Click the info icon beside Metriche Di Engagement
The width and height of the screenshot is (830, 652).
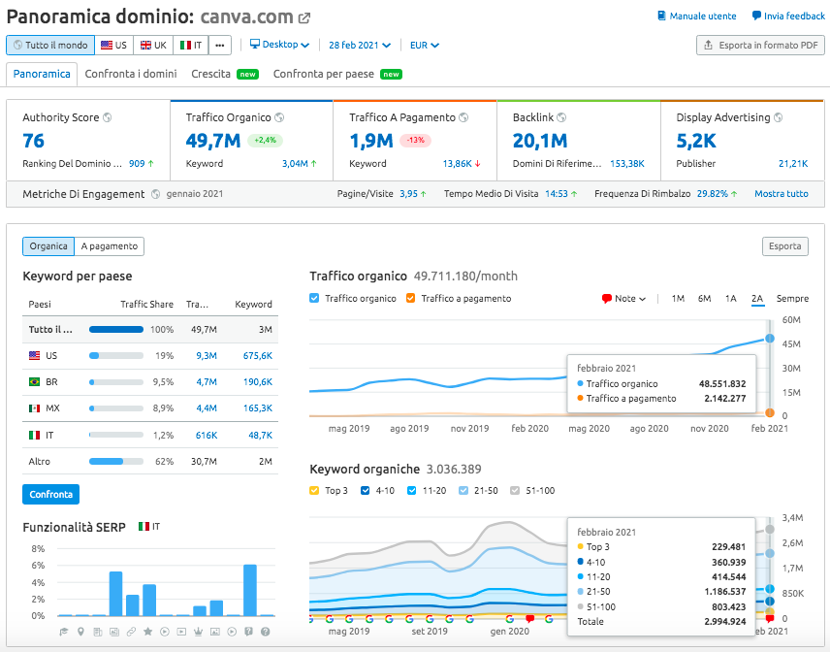(155, 194)
